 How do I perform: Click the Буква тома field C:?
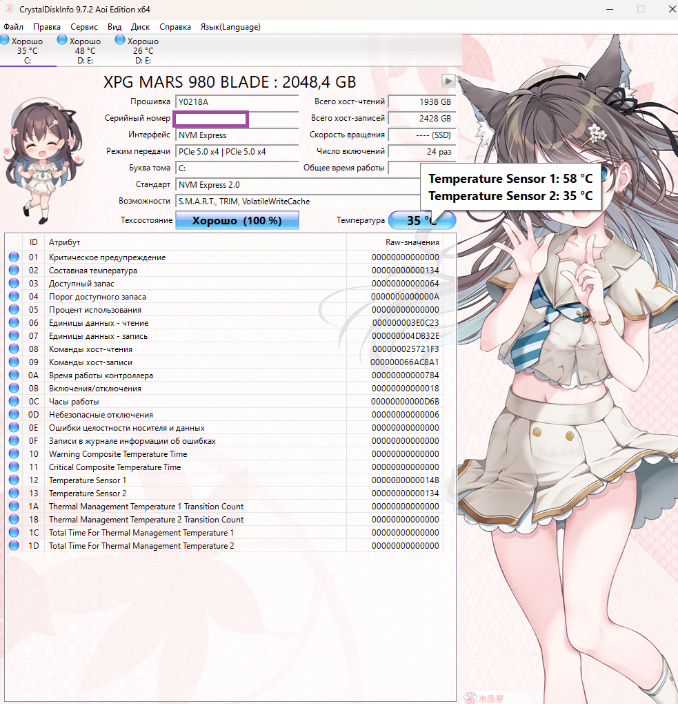237,168
